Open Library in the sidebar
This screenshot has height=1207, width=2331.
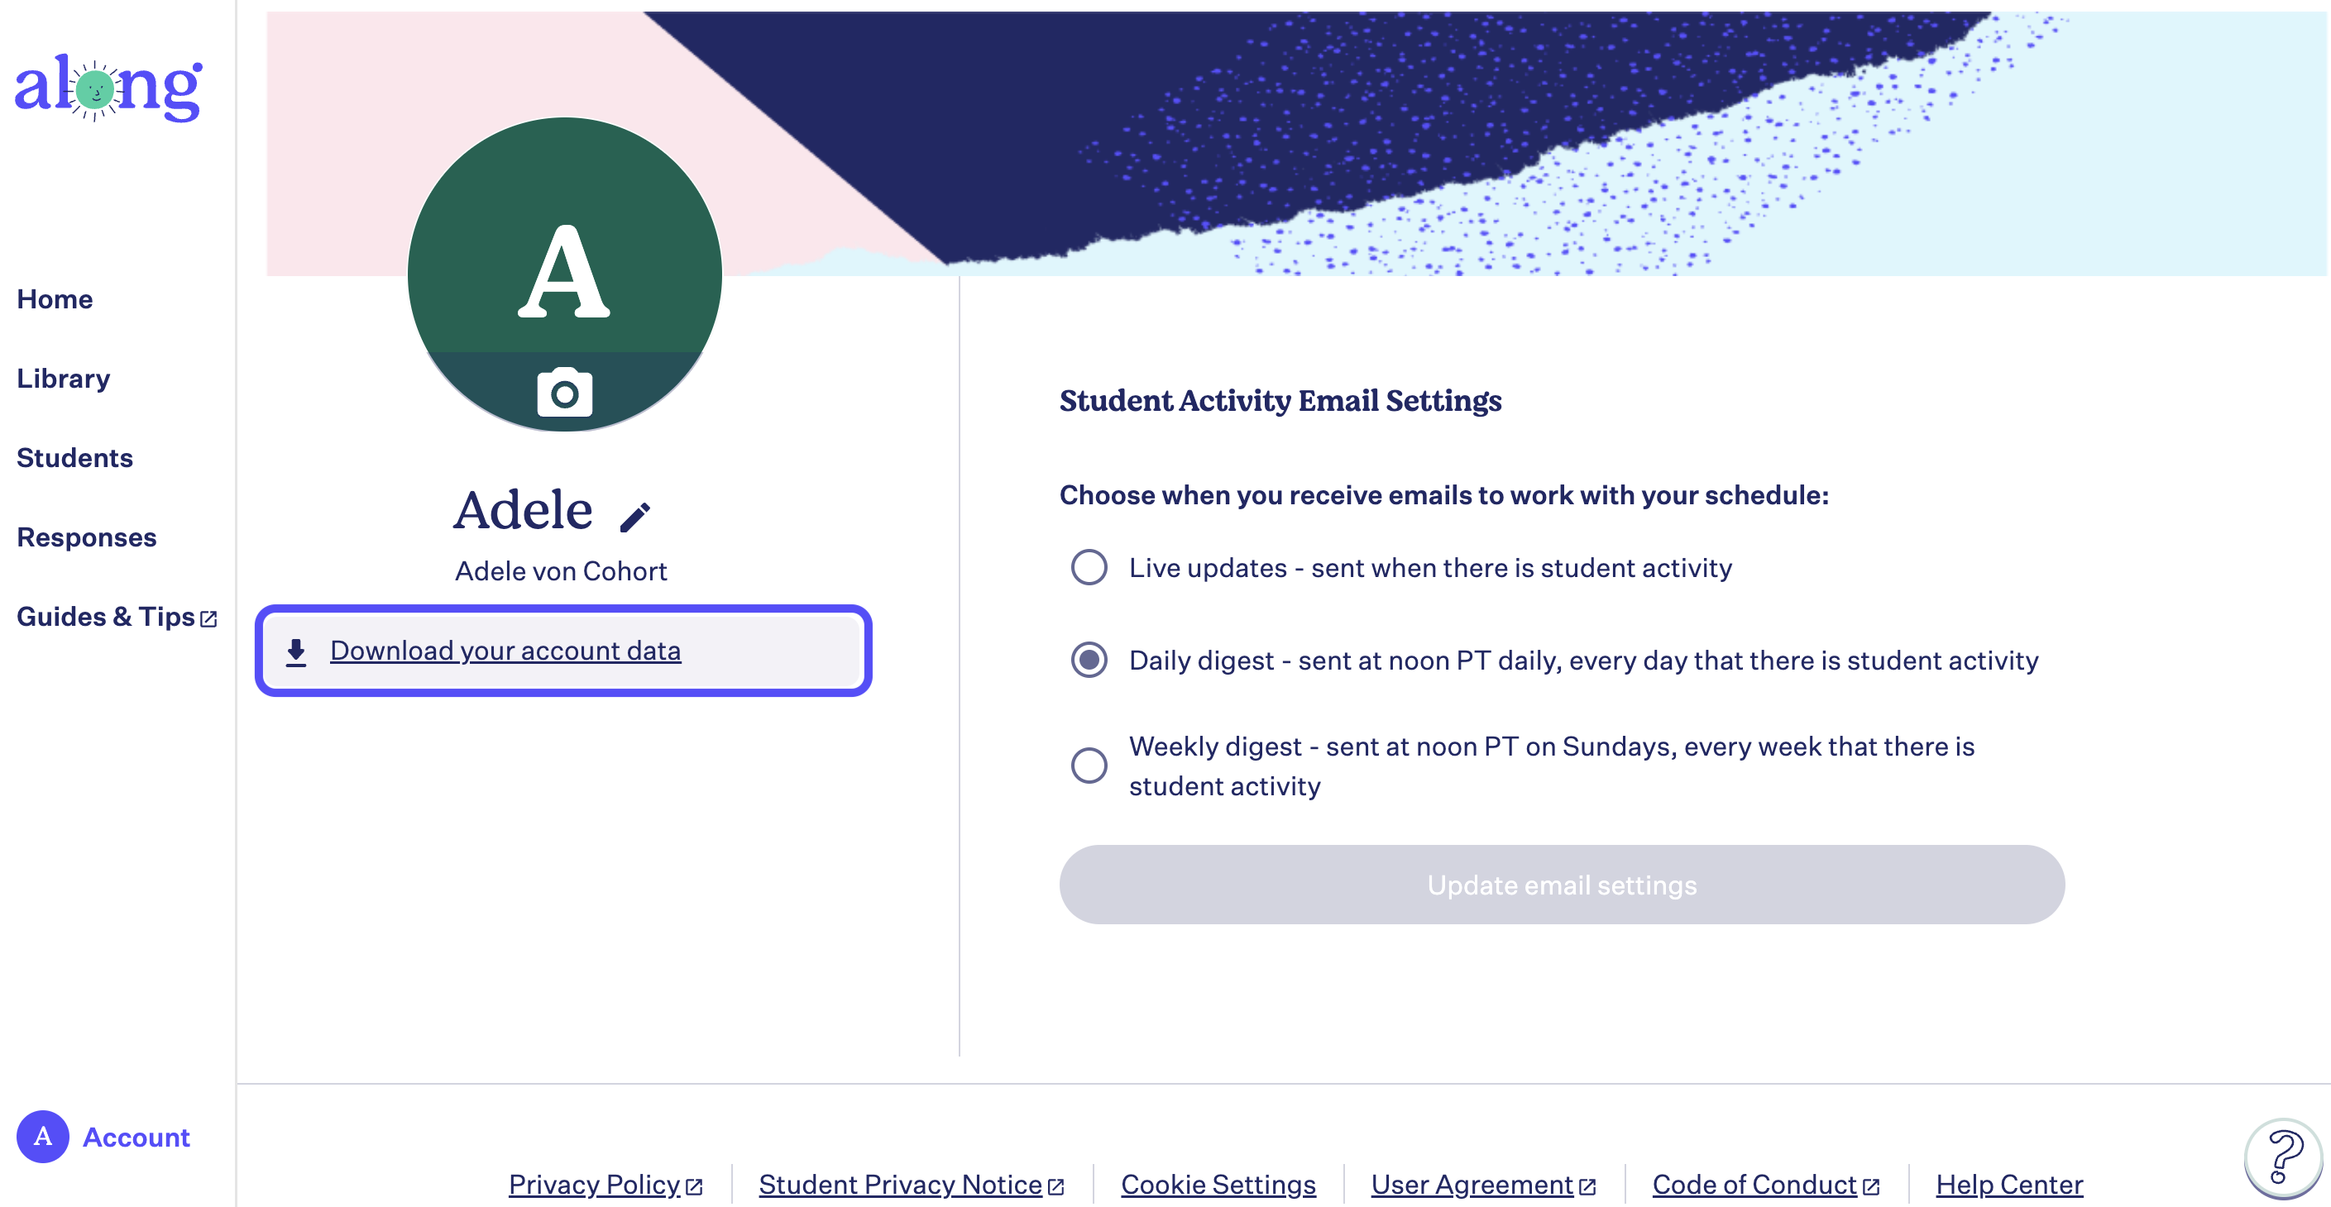click(x=64, y=378)
